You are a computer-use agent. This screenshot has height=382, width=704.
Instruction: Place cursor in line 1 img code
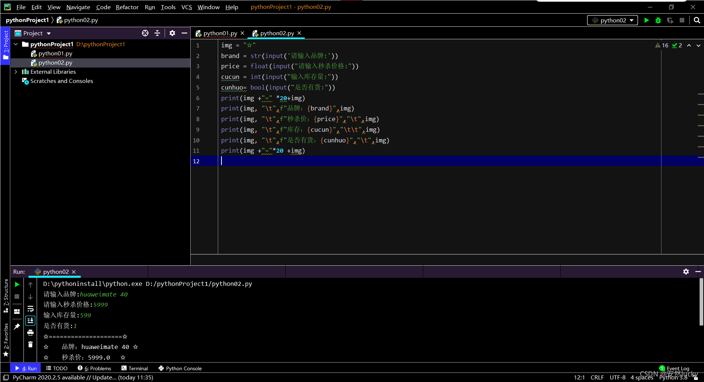coord(238,45)
